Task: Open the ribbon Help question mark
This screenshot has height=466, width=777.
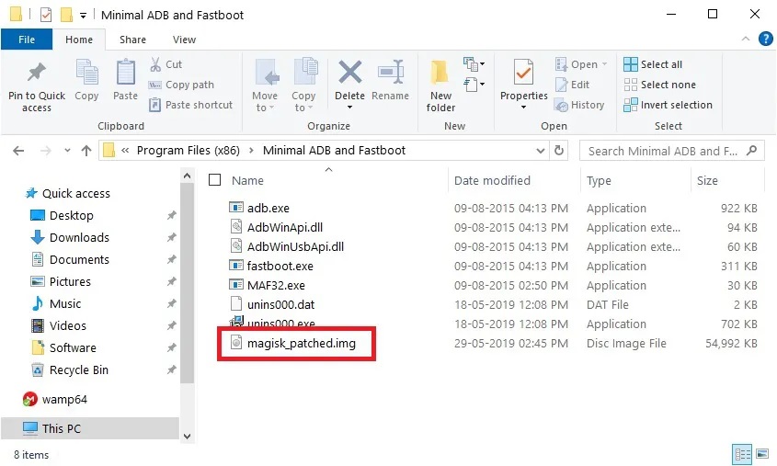Action: pos(765,40)
